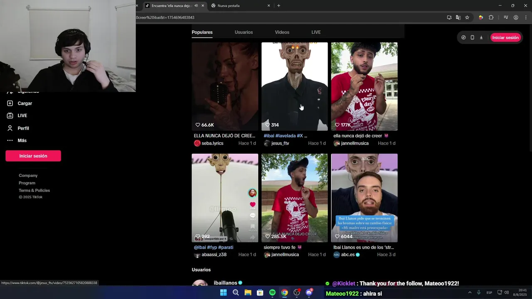Image resolution: width=532 pixels, height=299 pixels.
Task: Open File Explorer from the taskbar
Action: (248, 293)
